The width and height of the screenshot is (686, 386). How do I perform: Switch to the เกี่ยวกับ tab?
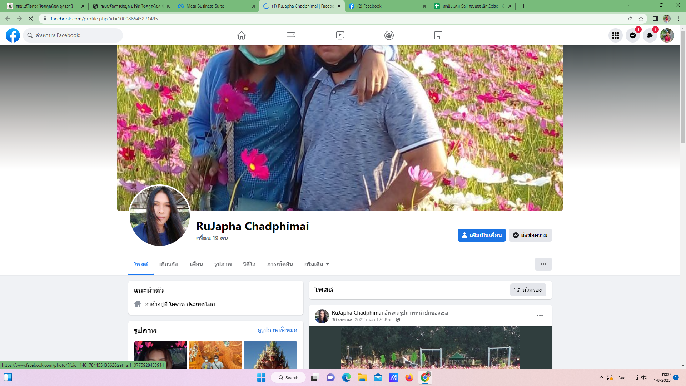[169, 264]
